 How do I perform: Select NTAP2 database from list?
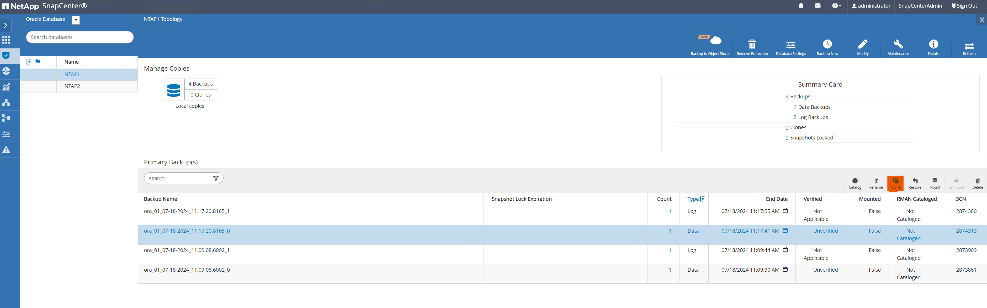click(x=72, y=86)
